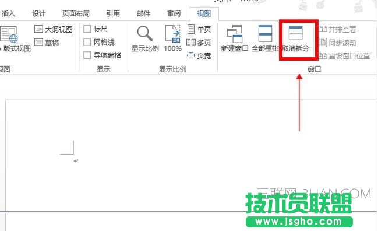Switch to the 设计 tab
The image size is (378, 231).
[38, 13]
